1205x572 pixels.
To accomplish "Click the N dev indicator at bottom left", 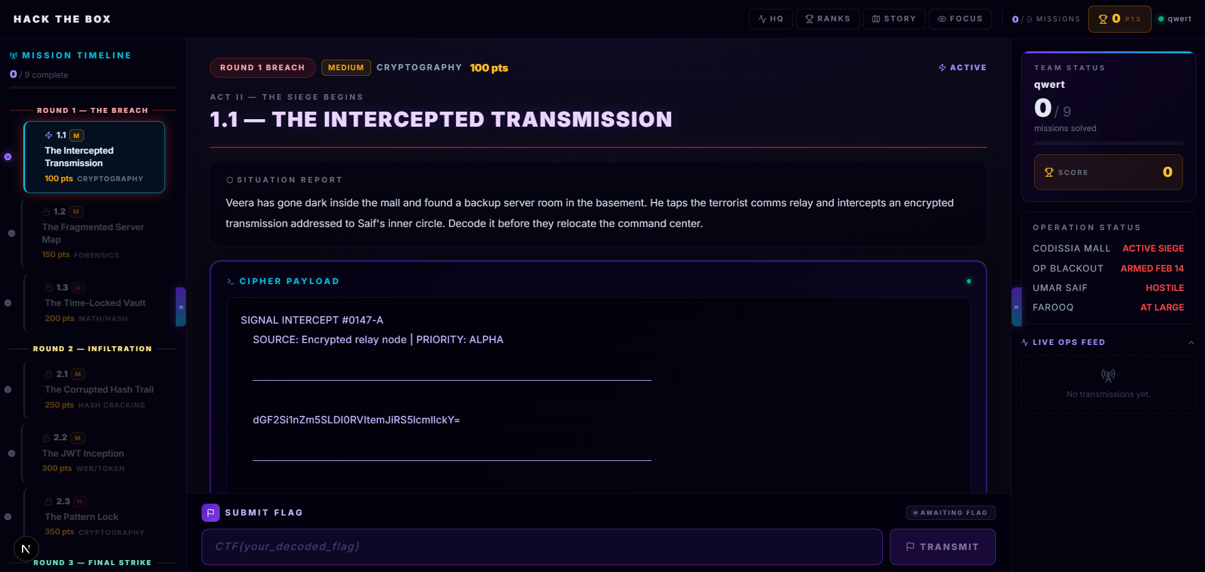I will [x=26, y=548].
